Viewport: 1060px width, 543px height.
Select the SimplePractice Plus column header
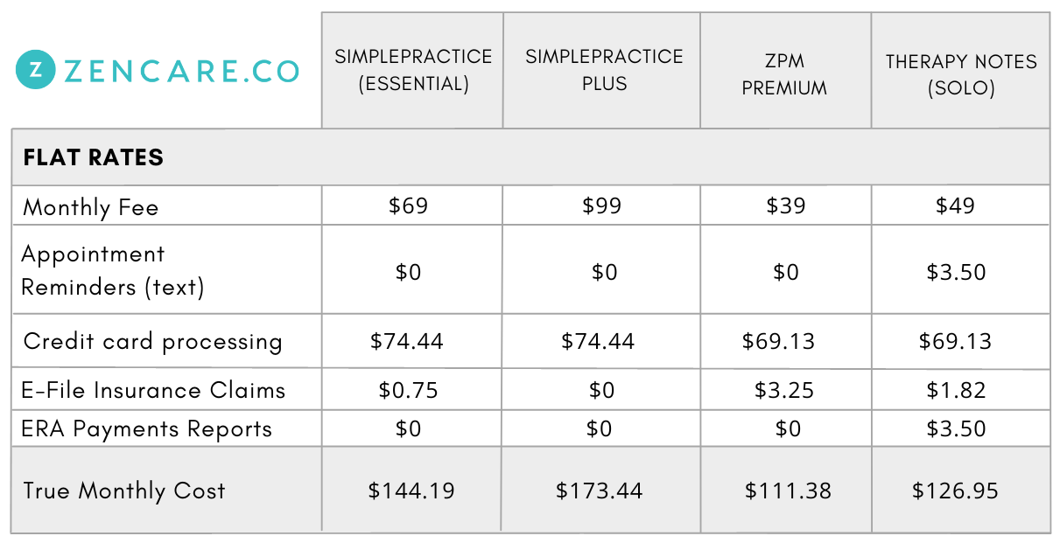(604, 70)
